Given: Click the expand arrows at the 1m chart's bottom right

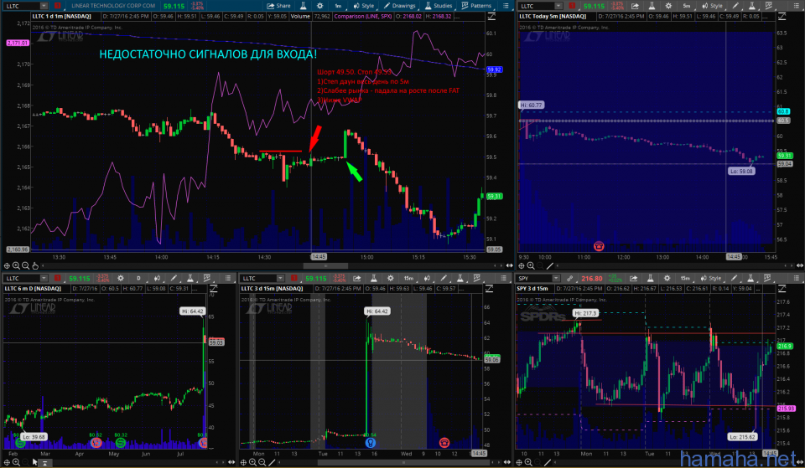Looking at the screenshot, I should pyautogui.click(x=509, y=265).
